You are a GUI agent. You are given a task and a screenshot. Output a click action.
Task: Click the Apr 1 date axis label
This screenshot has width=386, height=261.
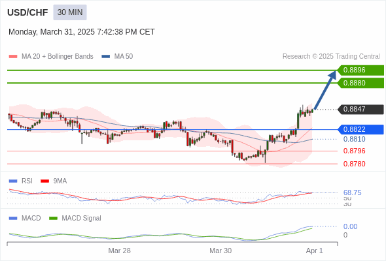315,251
